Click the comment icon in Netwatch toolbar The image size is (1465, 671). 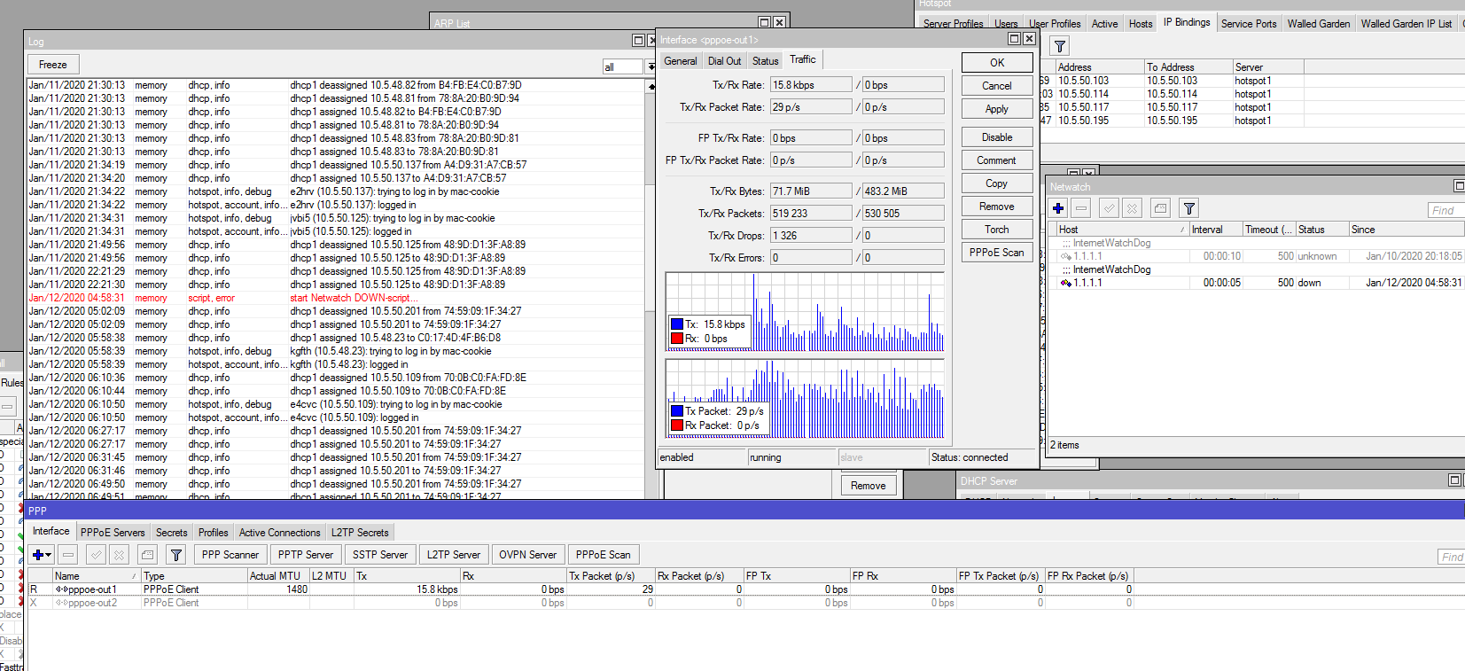(1160, 208)
